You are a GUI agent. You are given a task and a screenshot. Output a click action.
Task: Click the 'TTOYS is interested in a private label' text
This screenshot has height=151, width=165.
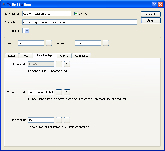(x=51, y=99)
